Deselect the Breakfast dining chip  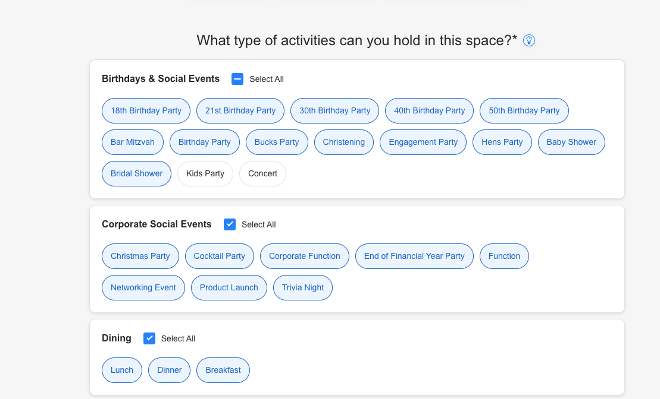(x=223, y=370)
